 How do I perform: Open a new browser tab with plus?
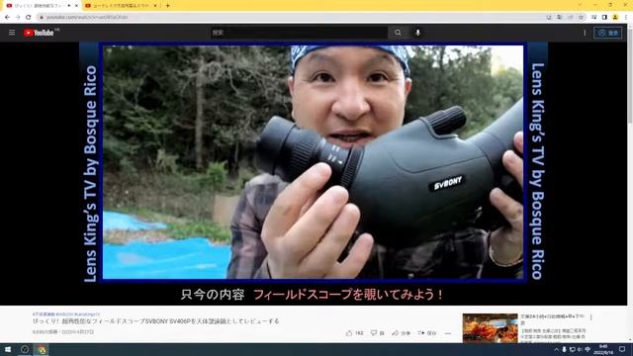167,6
